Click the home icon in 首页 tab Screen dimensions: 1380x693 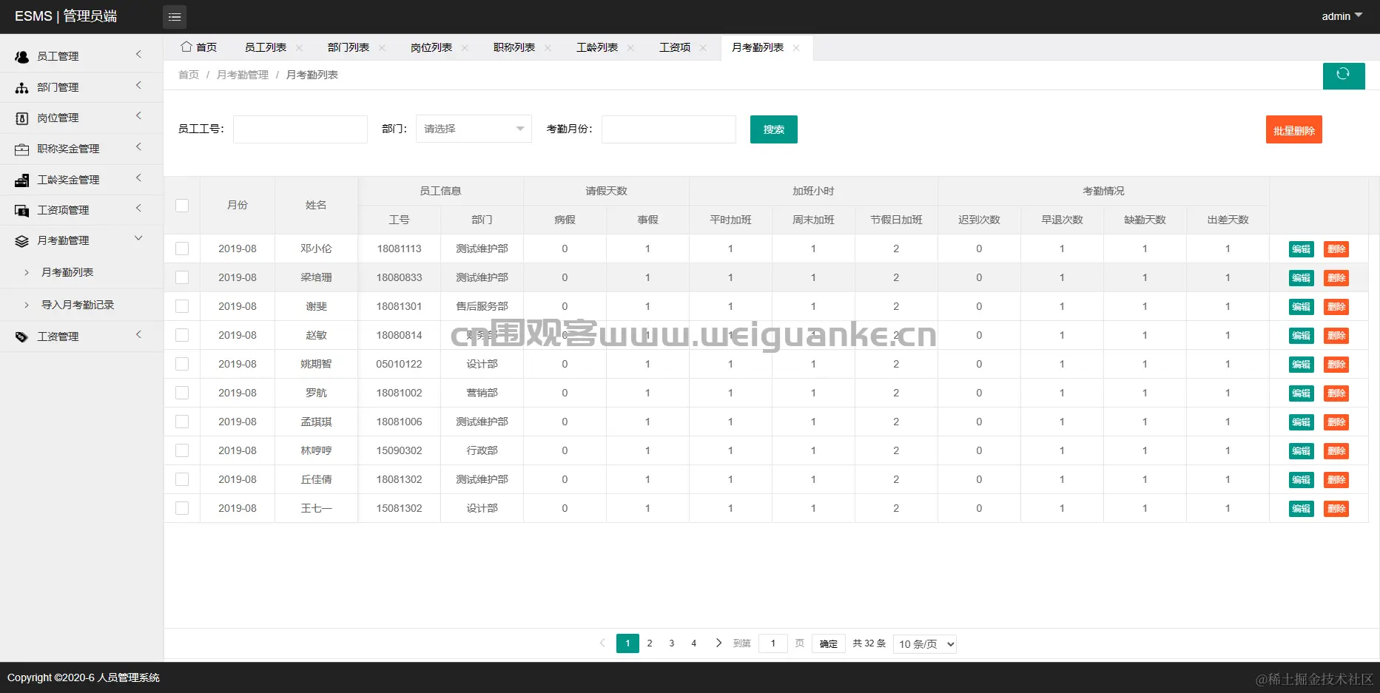(186, 47)
